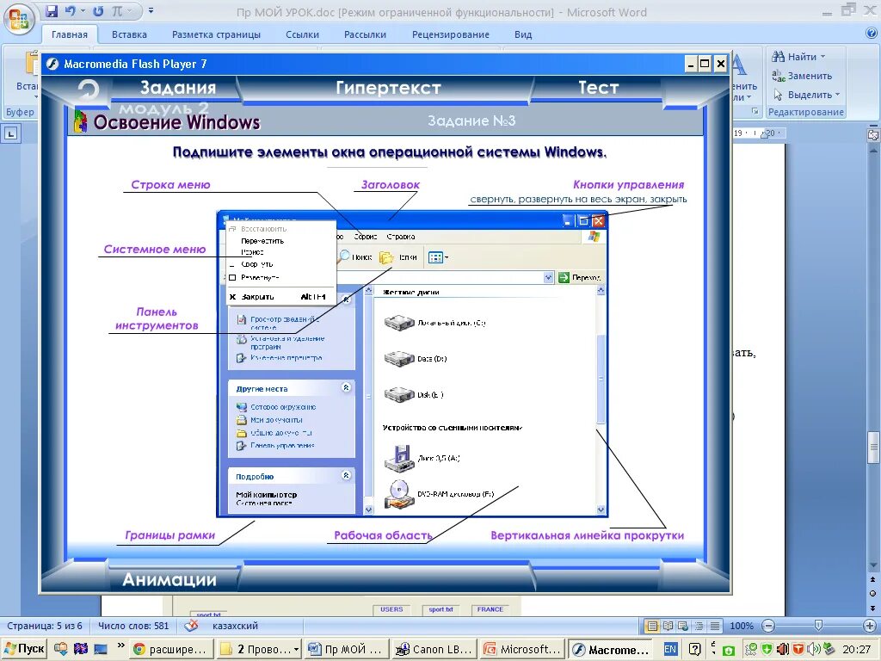Click the 'Страница: 5 из 6' status bar entry

pos(44,626)
